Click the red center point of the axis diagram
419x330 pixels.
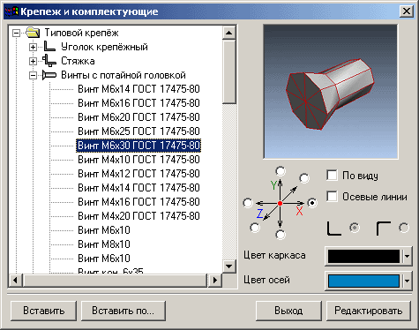[x=280, y=203]
